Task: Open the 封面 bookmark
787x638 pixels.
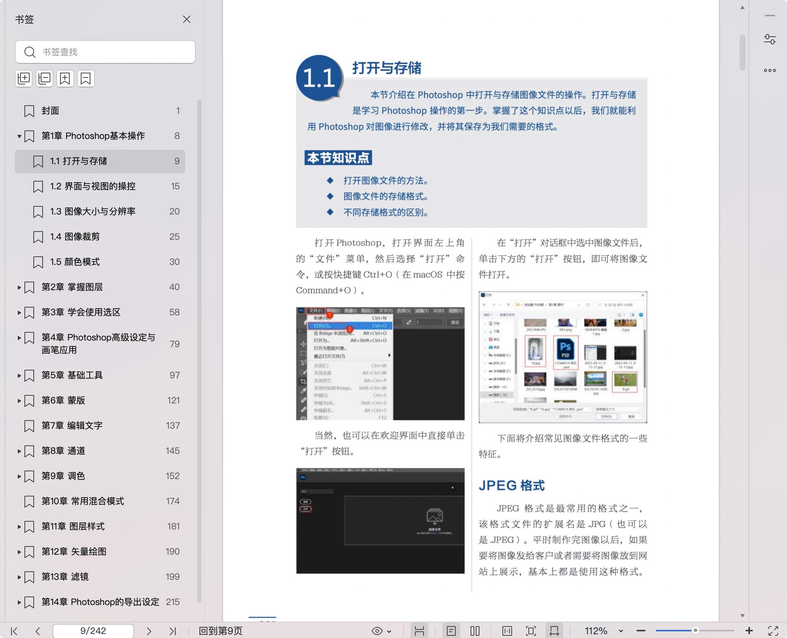Action: 100,111
